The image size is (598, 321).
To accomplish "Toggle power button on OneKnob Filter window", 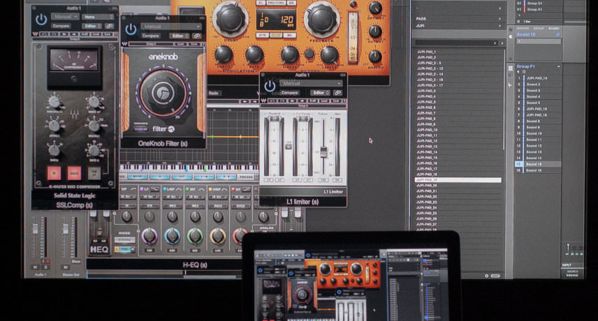I will pyautogui.click(x=131, y=29).
